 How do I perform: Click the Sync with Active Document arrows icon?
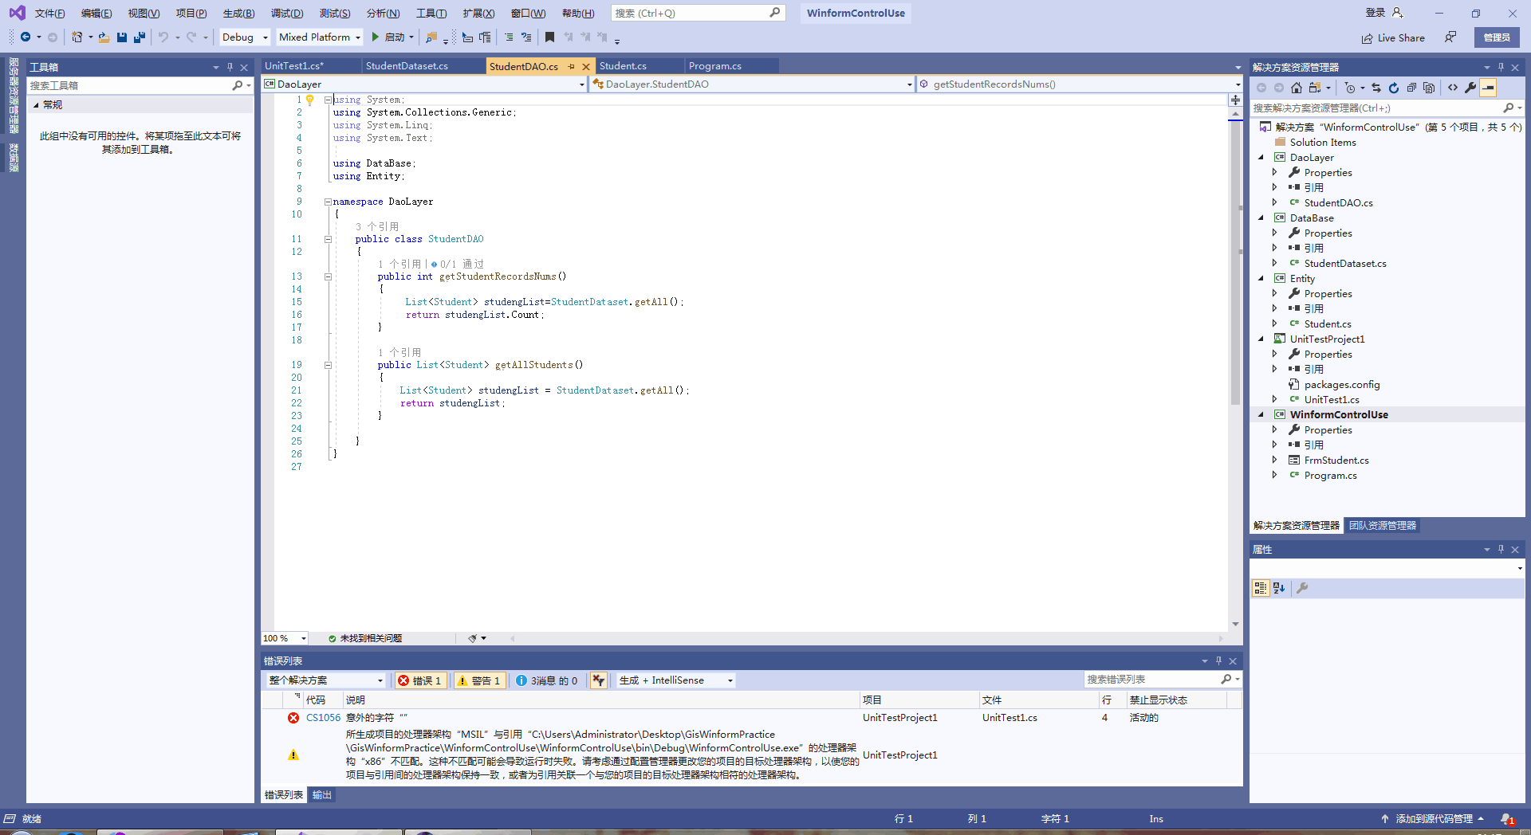[x=1376, y=88]
